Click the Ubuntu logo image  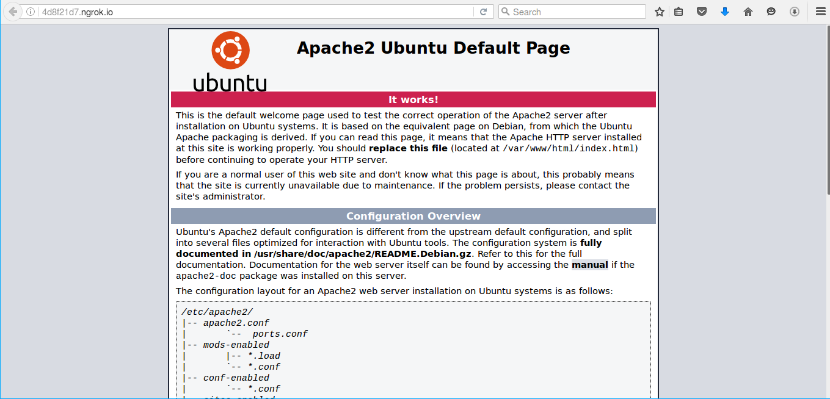pos(230,62)
